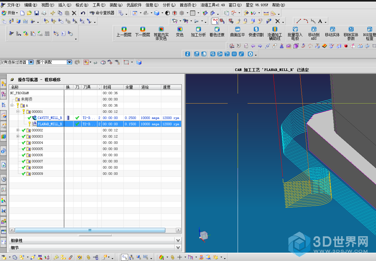Click the 名称 column header
The height and width of the screenshot is (261, 376).
tap(36, 87)
